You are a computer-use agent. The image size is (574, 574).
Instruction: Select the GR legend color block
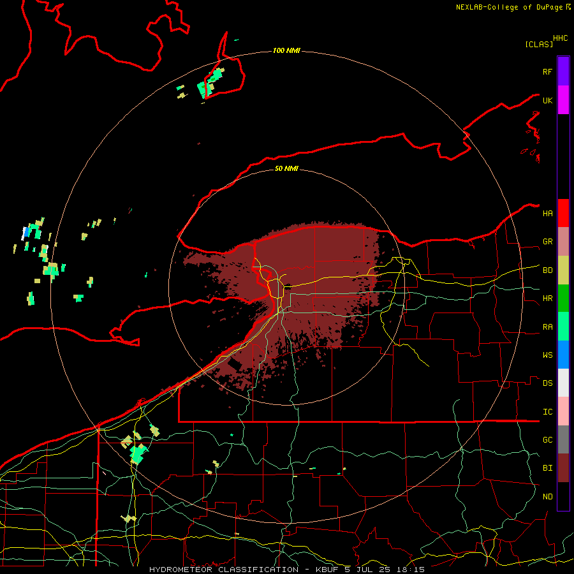(x=563, y=241)
